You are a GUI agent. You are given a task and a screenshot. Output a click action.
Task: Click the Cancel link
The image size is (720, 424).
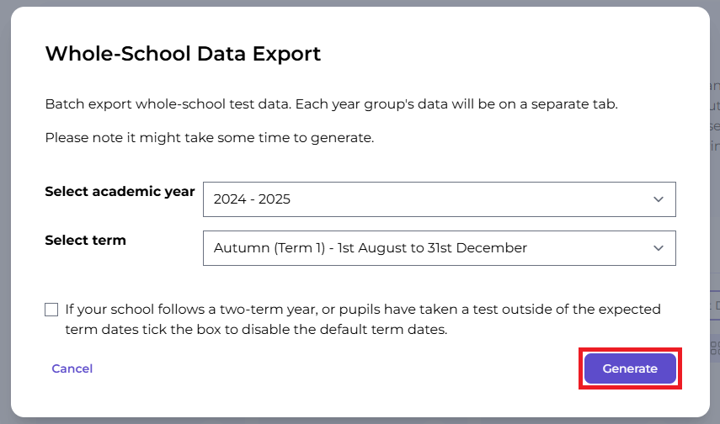(72, 368)
